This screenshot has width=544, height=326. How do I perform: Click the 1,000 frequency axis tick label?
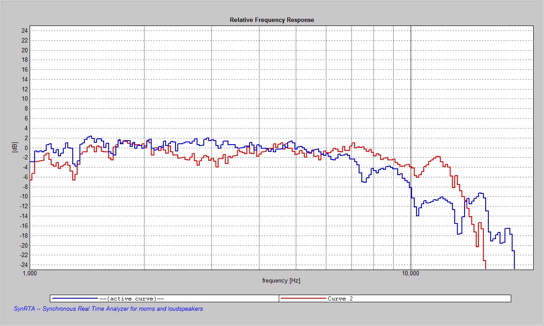click(30, 273)
